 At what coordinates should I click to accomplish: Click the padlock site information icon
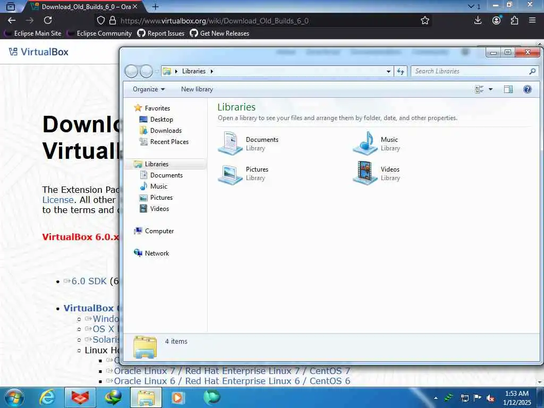(x=113, y=21)
